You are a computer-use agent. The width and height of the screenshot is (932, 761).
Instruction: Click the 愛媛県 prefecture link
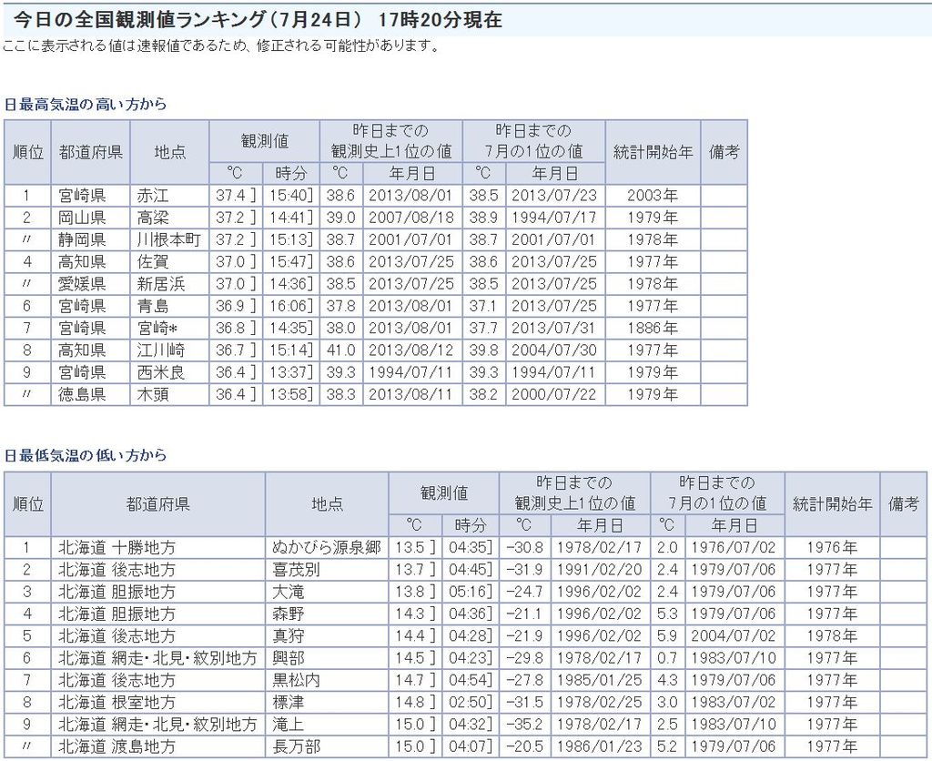coord(82,284)
